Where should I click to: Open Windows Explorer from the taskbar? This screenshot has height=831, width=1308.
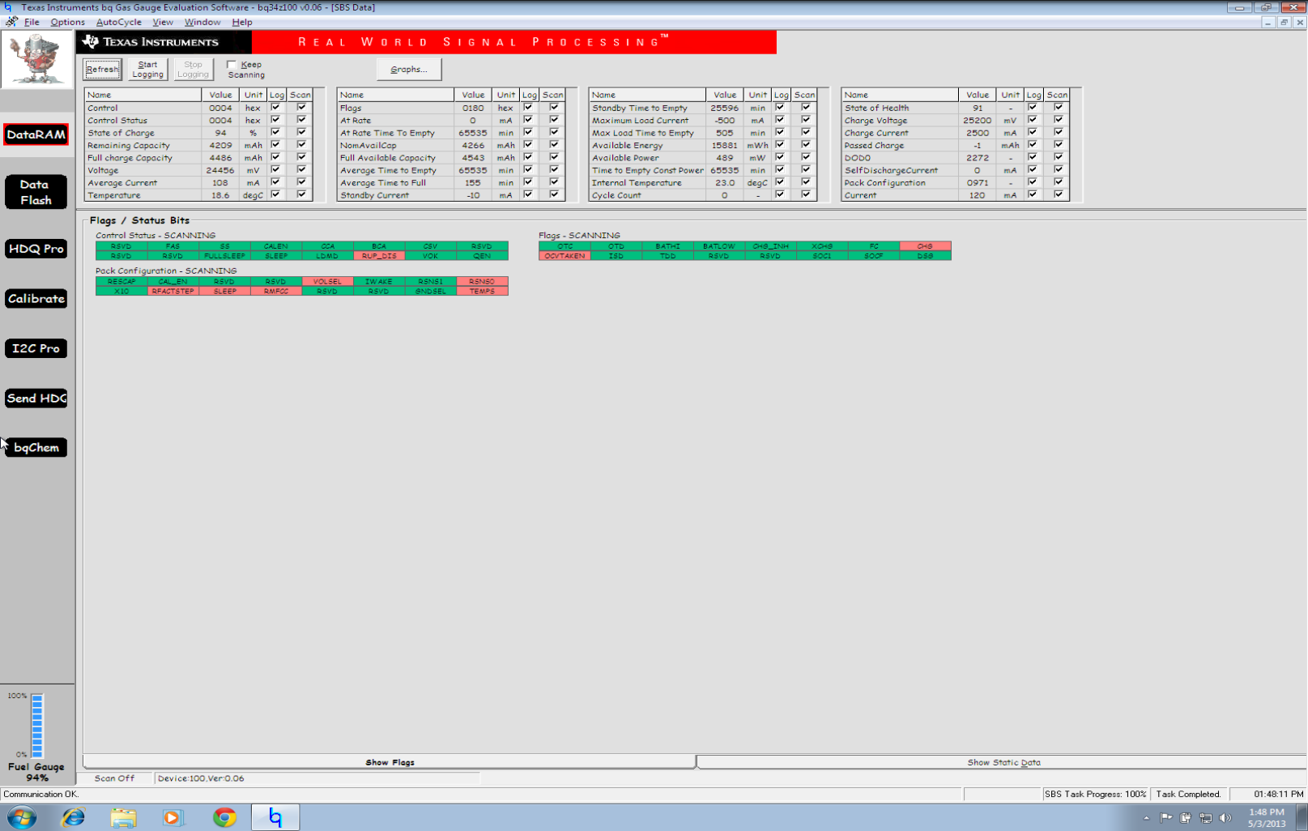(x=123, y=817)
